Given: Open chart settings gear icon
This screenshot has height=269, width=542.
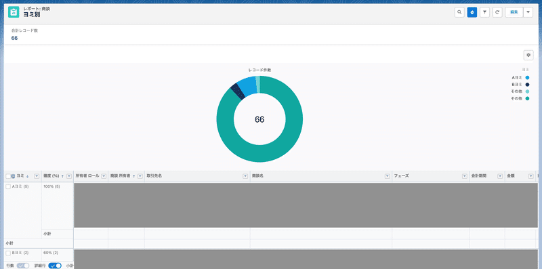Looking at the screenshot, I should (528, 55).
